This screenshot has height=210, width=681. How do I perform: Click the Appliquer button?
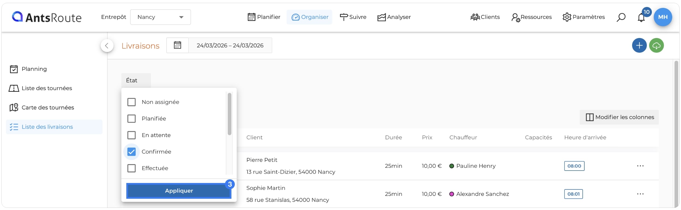(x=179, y=191)
